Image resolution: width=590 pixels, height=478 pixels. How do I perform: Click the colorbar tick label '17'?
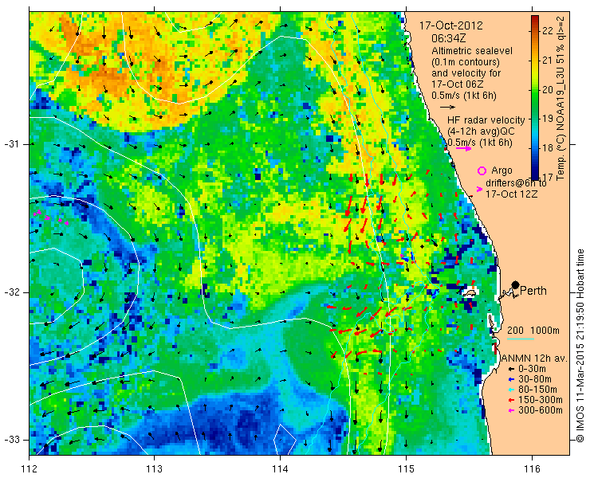click(548, 176)
